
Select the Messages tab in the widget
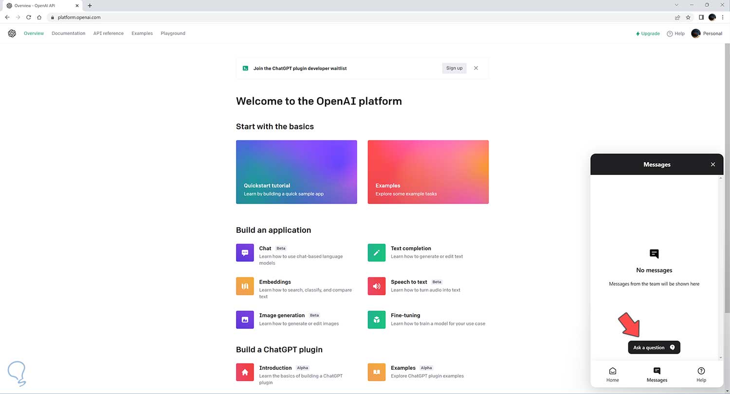point(657,375)
